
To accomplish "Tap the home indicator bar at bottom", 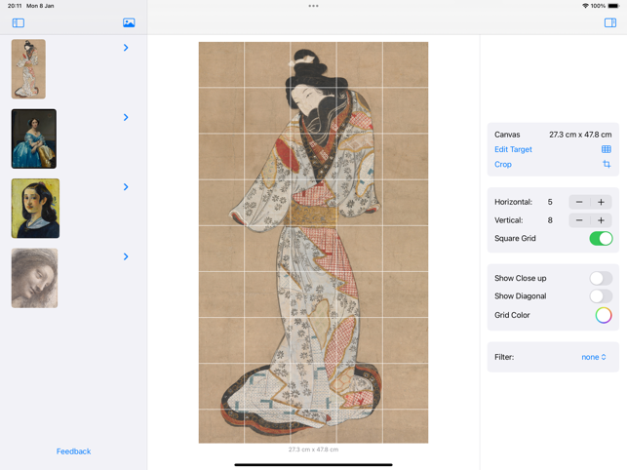I will pyautogui.click(x=314, y=465).
